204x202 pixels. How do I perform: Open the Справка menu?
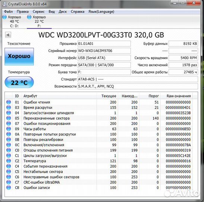[x=78, y=12]
